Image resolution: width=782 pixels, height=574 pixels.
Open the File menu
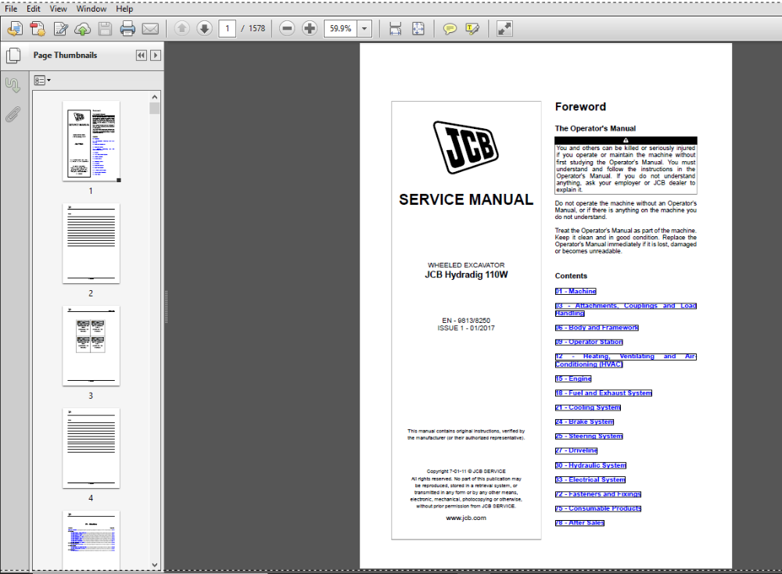point(11,9)
